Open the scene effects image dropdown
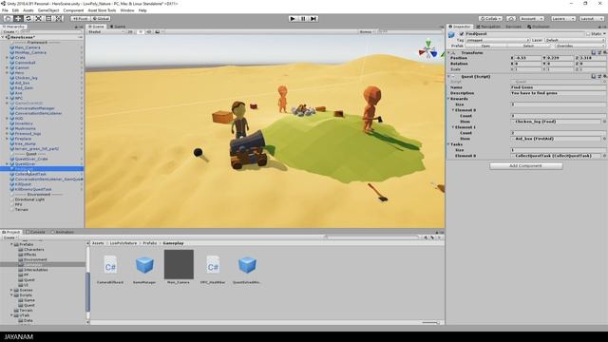 pos(159,31)
